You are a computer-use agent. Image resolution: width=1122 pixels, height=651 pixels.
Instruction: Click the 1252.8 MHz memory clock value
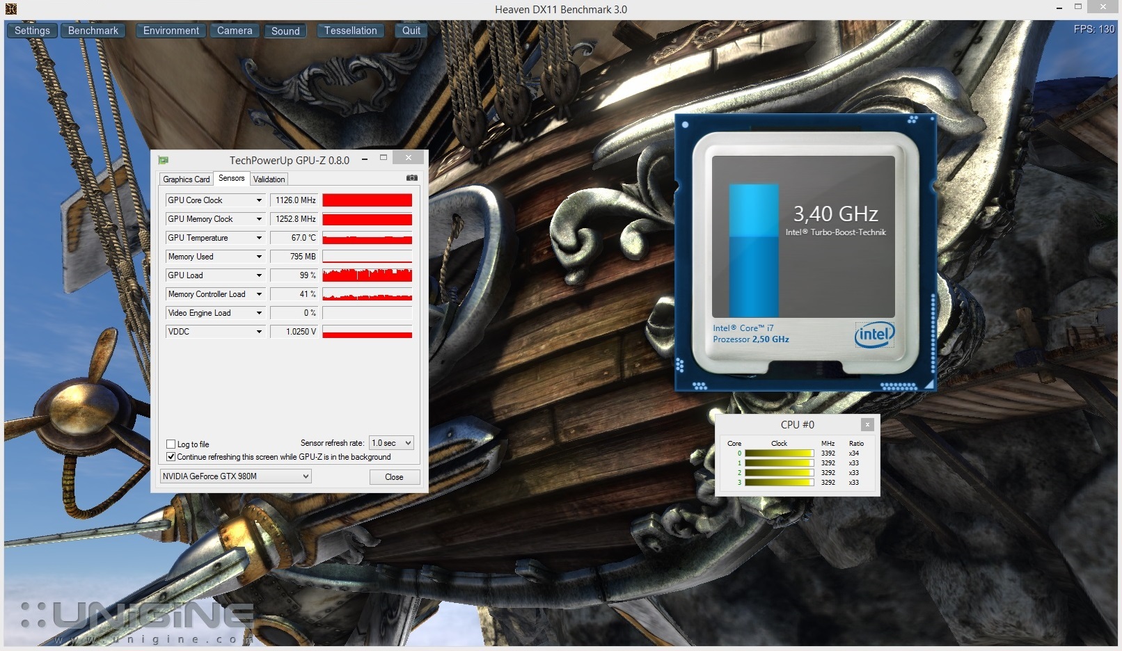(x=294, y=219)
